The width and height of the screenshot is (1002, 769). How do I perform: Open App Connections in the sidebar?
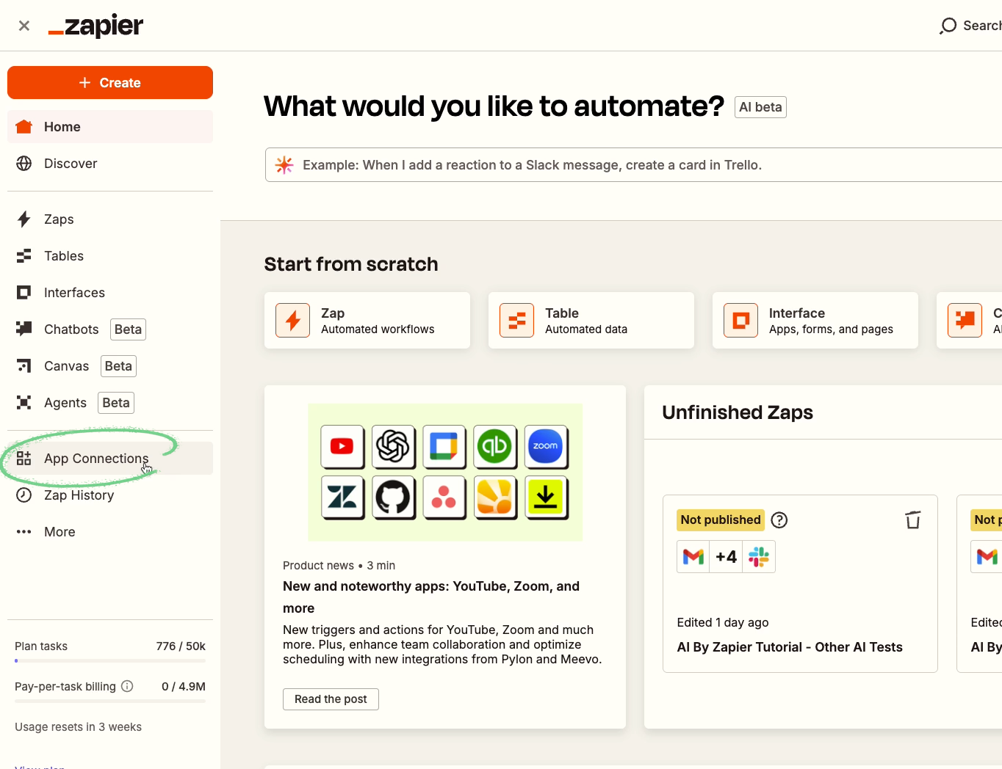pos(110,459)
